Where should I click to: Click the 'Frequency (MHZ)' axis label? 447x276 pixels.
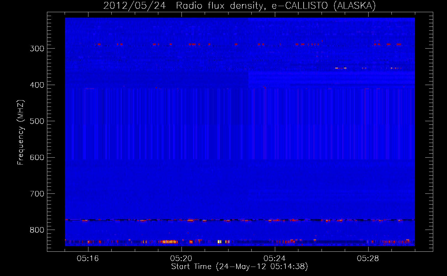tap(21, 132)
